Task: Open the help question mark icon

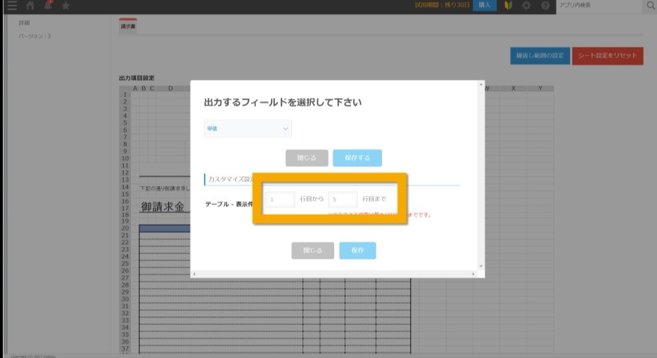Action: pyautogui.click(x=545, y=6)
